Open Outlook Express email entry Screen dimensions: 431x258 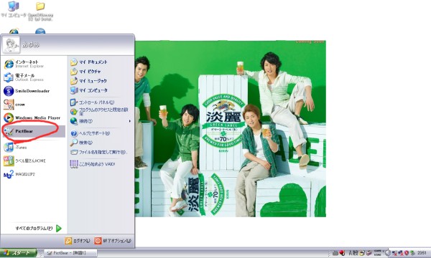(34, 77)
